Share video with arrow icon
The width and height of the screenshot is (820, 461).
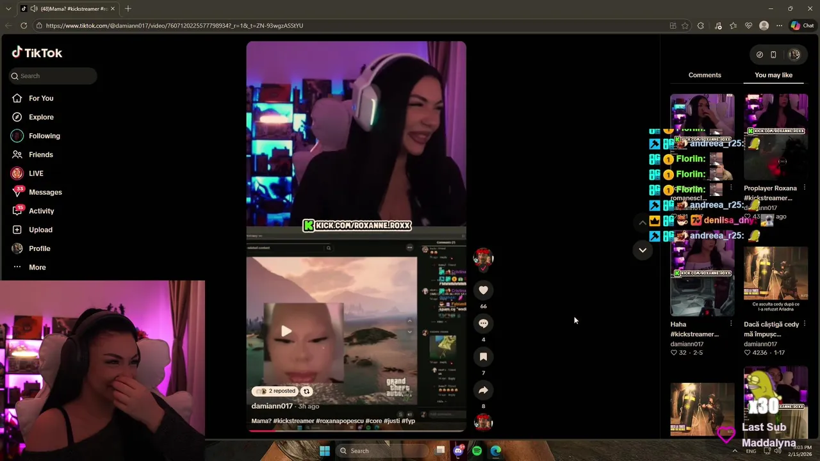click(x=483, y=390)
